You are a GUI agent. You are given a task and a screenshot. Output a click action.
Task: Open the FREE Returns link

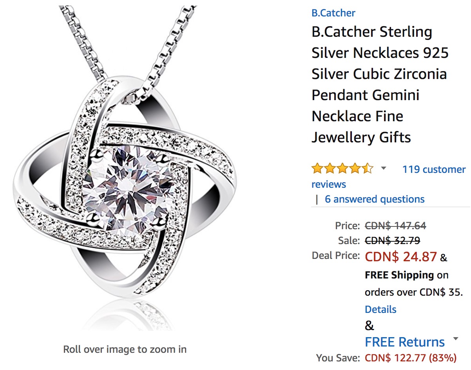click(x=405, y=342)
